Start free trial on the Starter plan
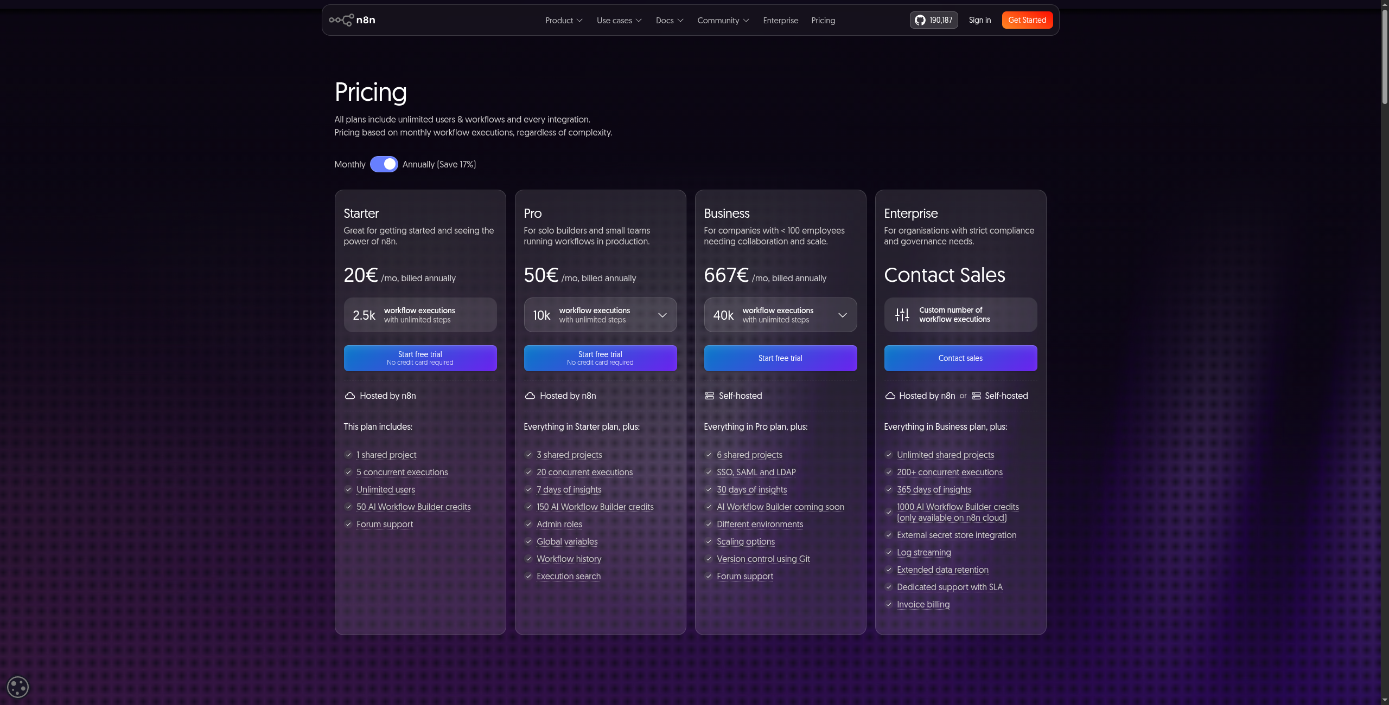1389x705 pixels. (x=420, y=358)
